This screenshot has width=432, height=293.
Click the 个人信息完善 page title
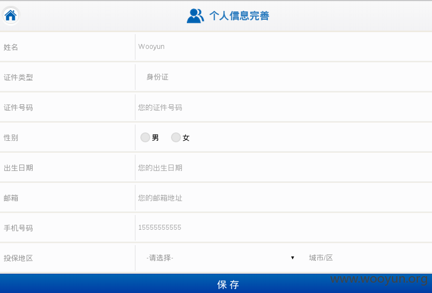pyautogui.click(x=239, y=16)
